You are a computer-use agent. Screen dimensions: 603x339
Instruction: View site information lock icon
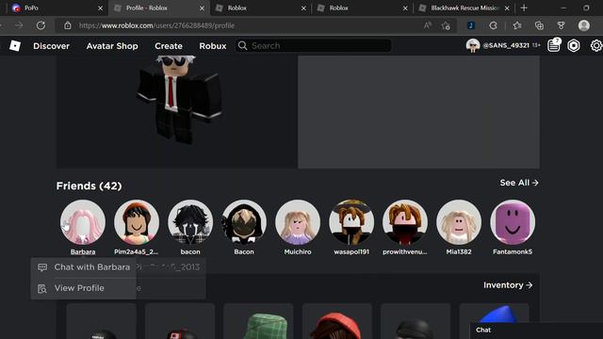[x=68, y=25]
